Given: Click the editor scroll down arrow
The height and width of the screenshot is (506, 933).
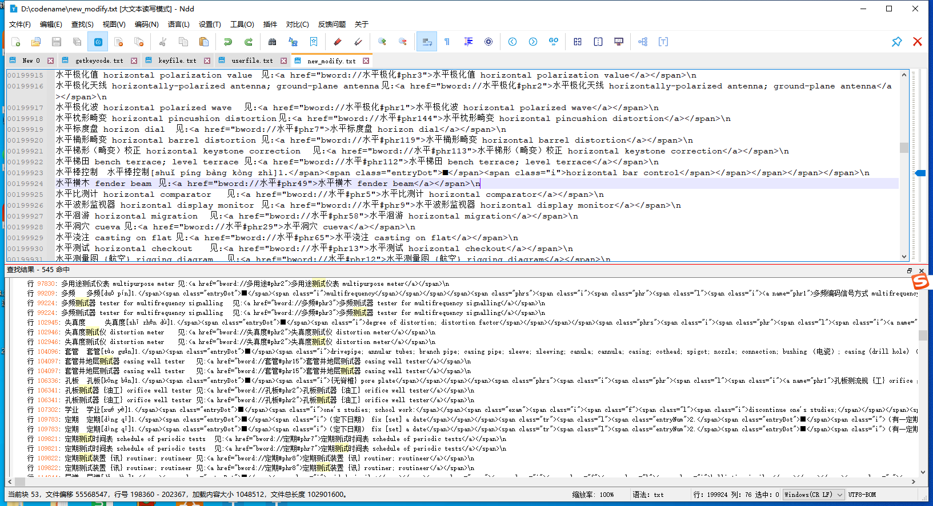Looking at the screenshot, I should [x=904, y=257].
